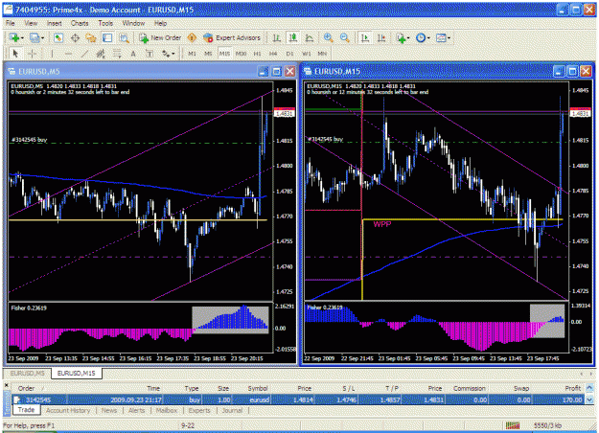This screenshot has width=599, height=433.
Task: Open the Templates icon
Action: click(x=441, y=37)
